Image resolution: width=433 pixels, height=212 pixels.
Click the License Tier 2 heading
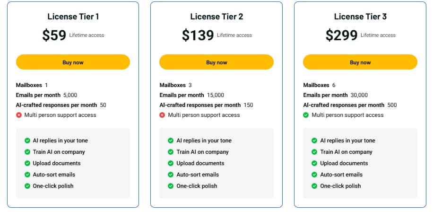tap(216, 17)
